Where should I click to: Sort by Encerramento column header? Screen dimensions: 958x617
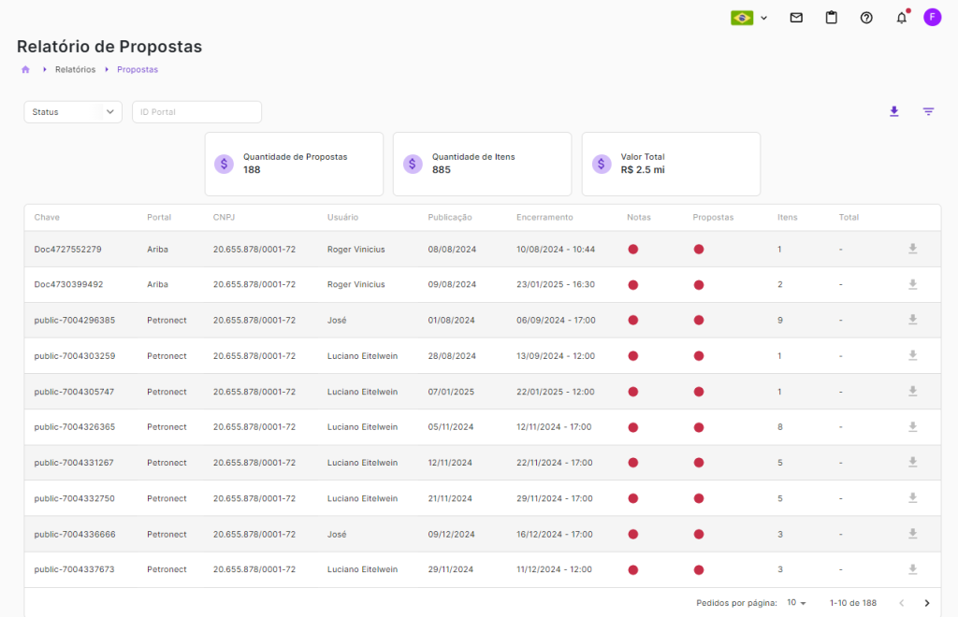pyautogui.click(x=544, y=218)
